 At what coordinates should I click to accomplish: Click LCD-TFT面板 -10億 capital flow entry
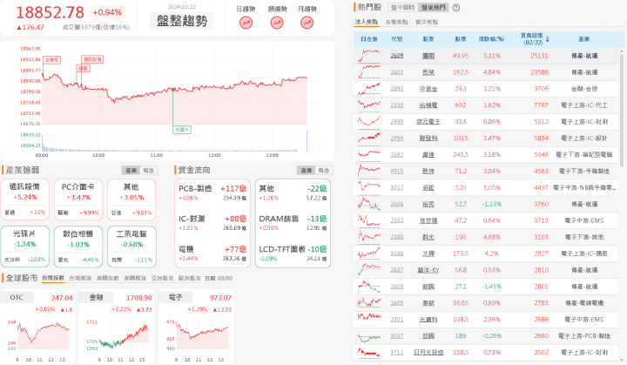point(293,253)
